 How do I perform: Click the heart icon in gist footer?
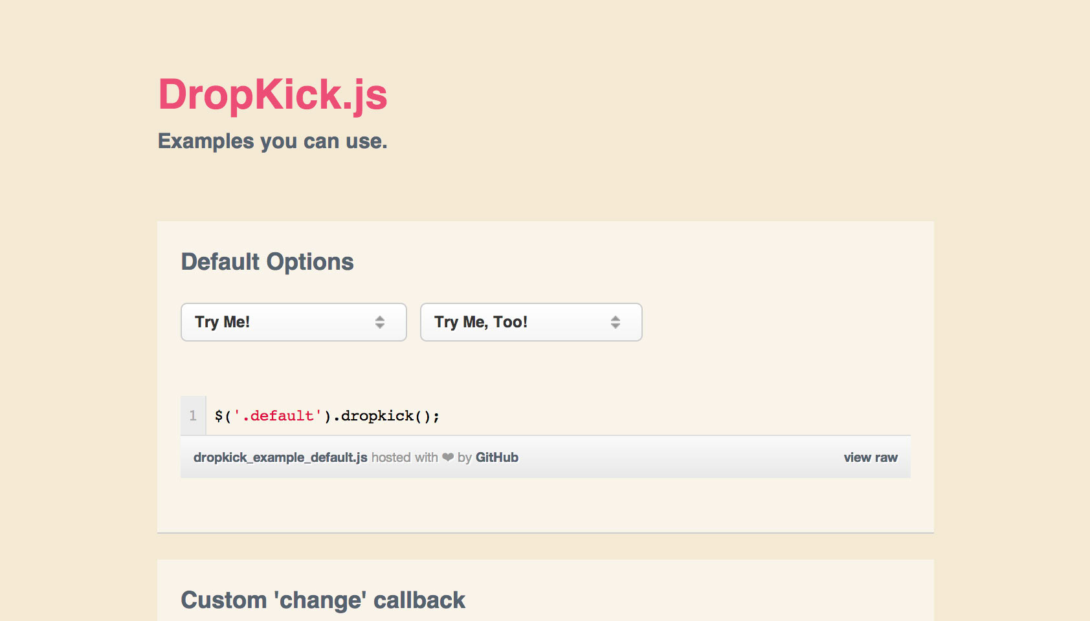[448, 457]
